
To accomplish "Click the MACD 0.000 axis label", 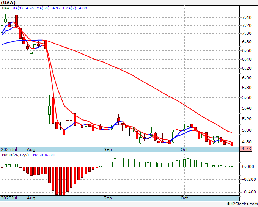I will (248, 167).
